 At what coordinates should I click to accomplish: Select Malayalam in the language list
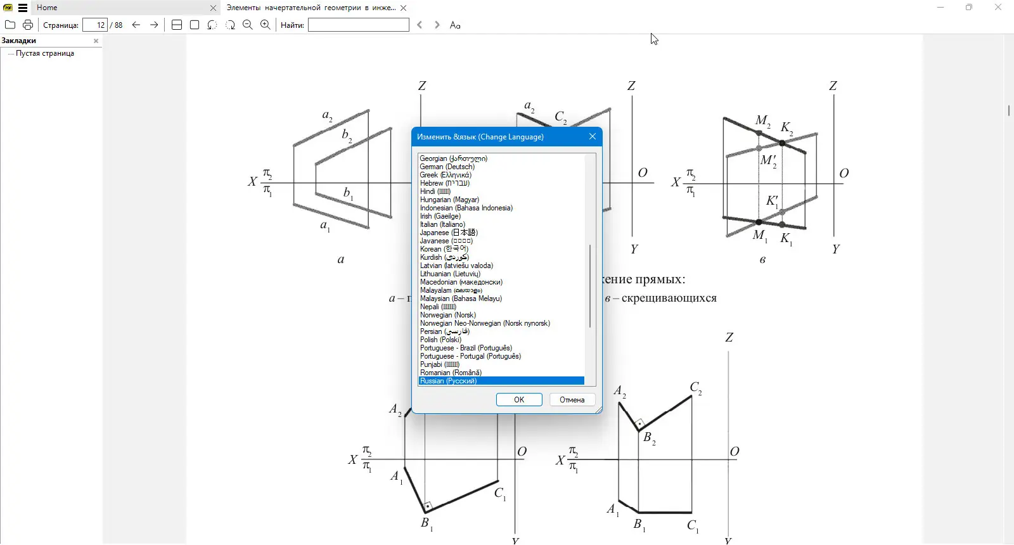(x=501, y=290)
